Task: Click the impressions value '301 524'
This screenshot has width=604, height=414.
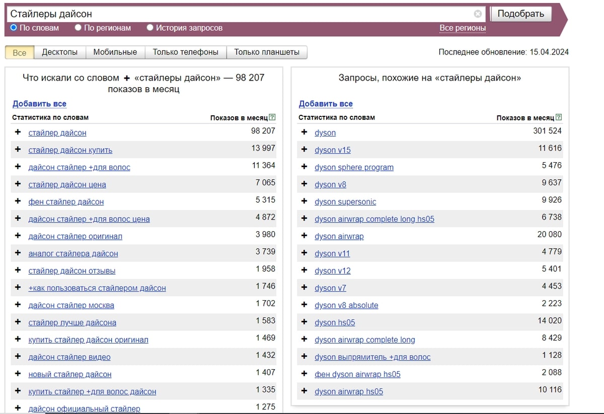Action: point(548,131)
